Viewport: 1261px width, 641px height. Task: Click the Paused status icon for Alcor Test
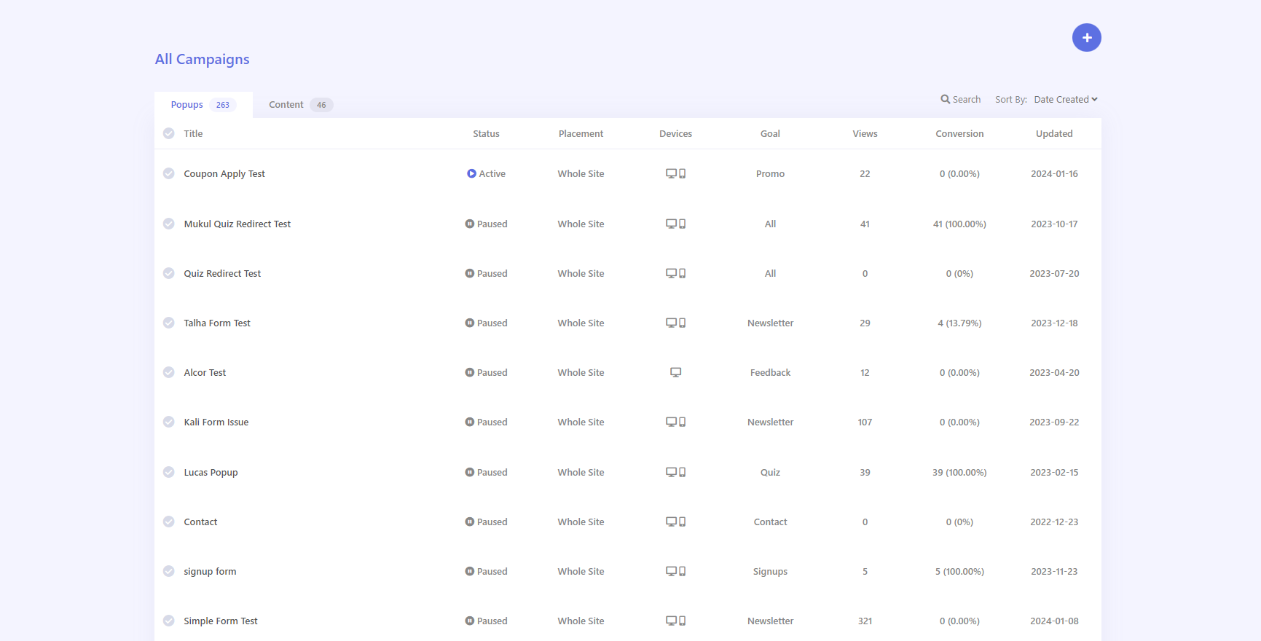click(x=470, y=372)
